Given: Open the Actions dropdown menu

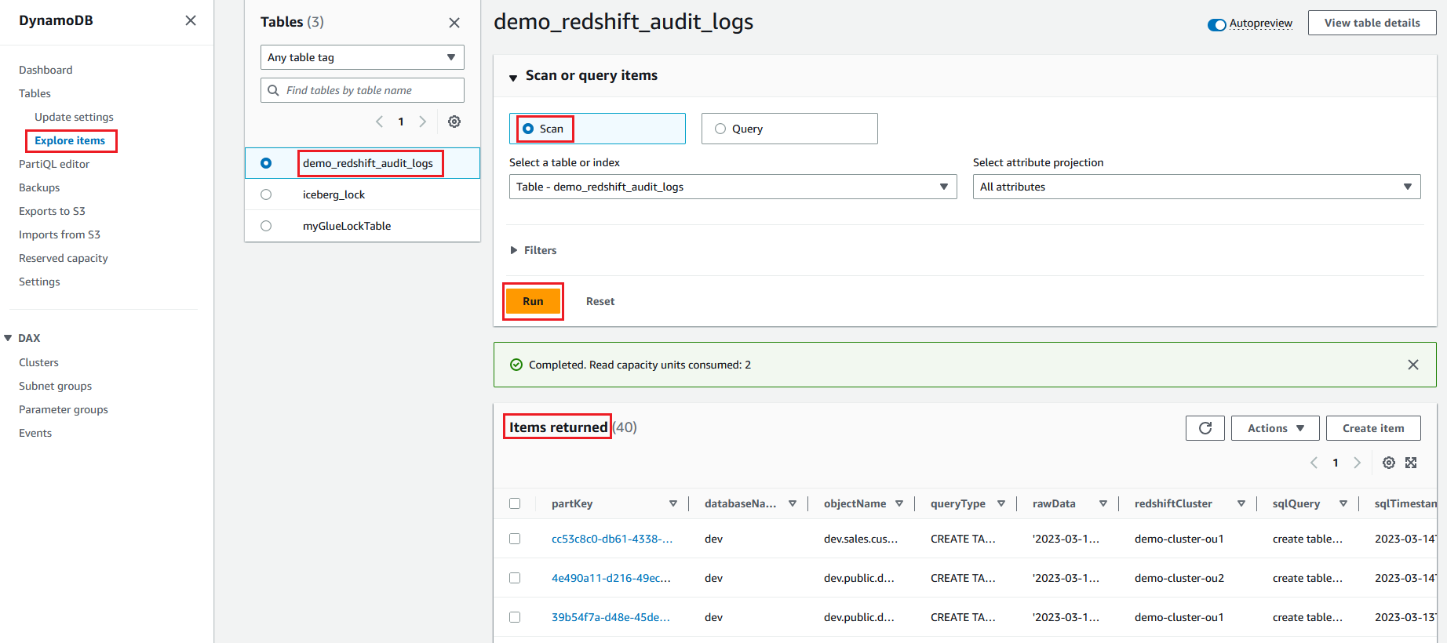Looking at the screenshot, I should click(1275, 428).
